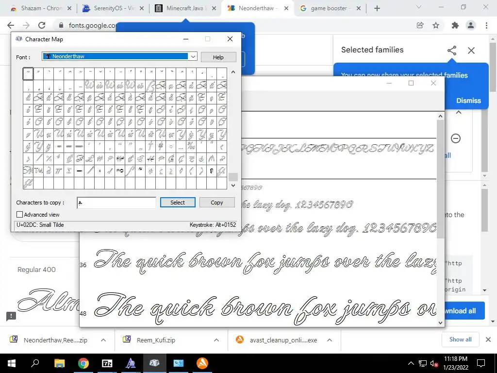Screen dimensions: 497x373
Task: Select the trademark TM glyph
Action: coord(38,170)
